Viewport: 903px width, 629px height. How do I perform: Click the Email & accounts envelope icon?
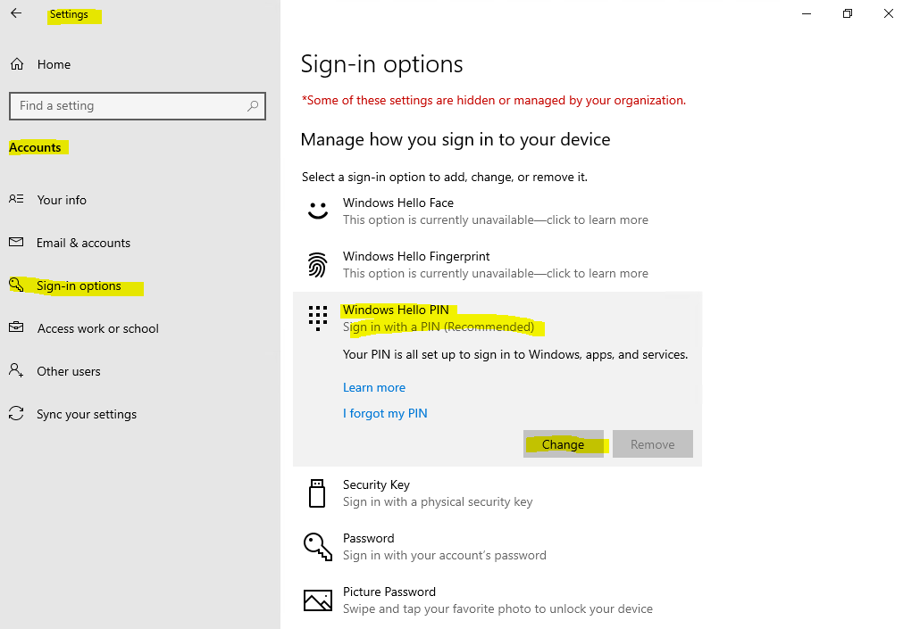click(x=16, y=243)
